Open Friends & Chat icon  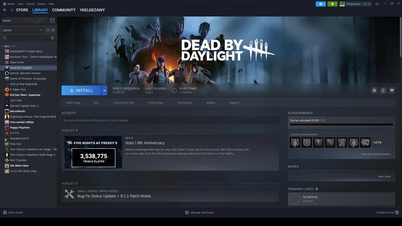click(x=397, y=213)
